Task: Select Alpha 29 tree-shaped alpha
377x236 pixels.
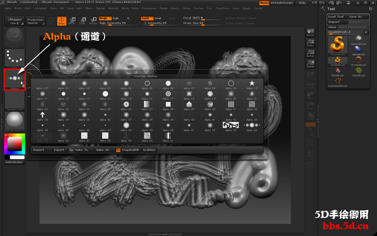Action: (189, 106)
